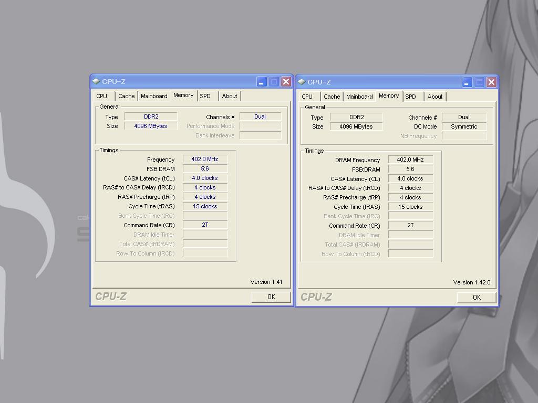Click the empty Bank Interleave field
Viewport: 538px width, 403px height.
coord(260,136)
